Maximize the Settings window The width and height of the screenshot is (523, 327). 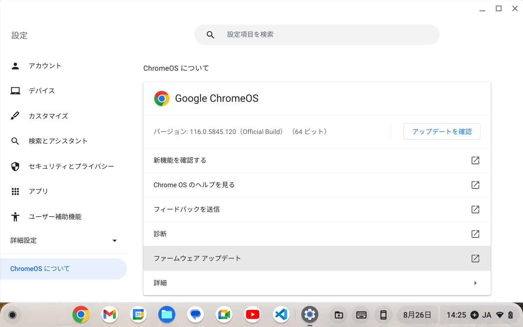[x=498, y=8]
